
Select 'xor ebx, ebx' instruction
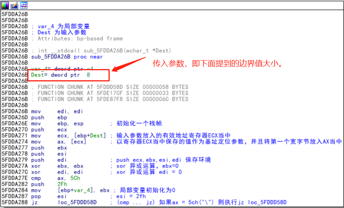pyautogui.click(x=57, y=166)
